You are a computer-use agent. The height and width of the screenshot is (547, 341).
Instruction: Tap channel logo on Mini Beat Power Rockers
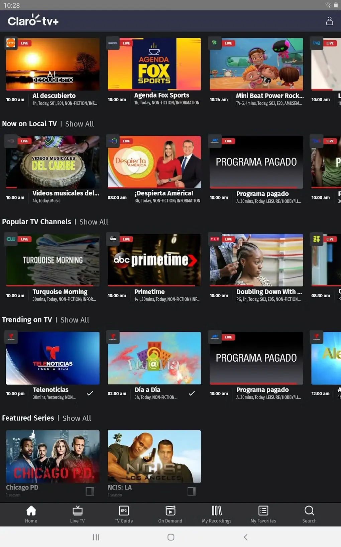tap(215, 43)
